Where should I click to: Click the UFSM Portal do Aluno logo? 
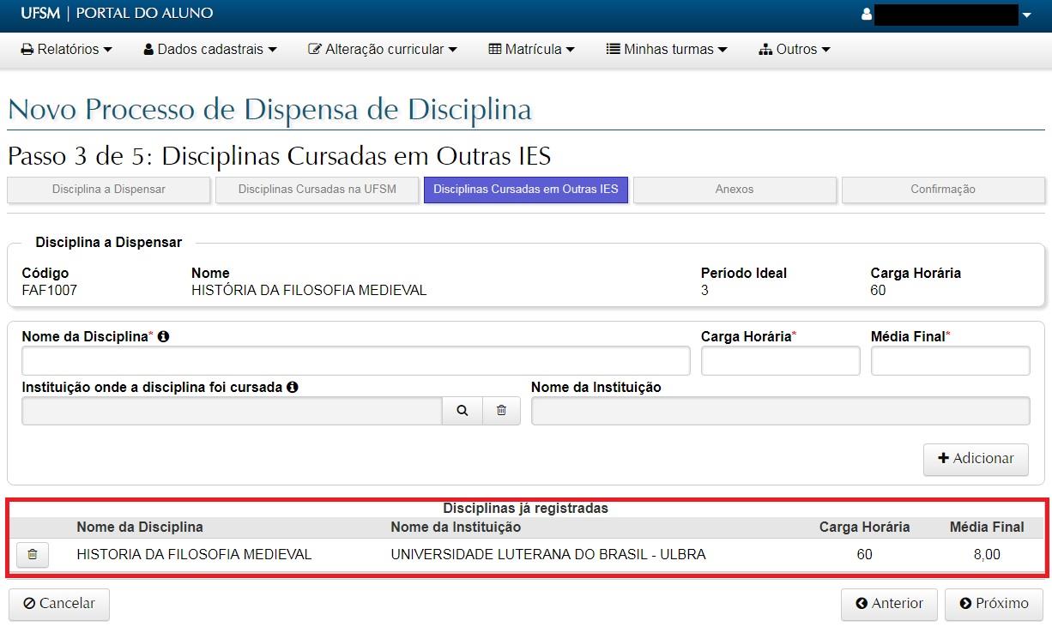click(117, 14)
